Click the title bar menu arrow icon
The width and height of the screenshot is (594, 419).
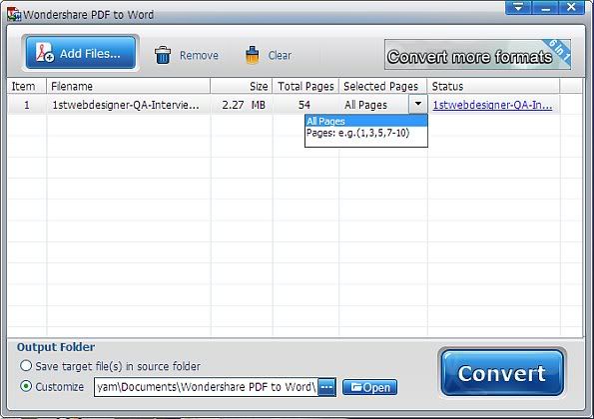point(518,7)
